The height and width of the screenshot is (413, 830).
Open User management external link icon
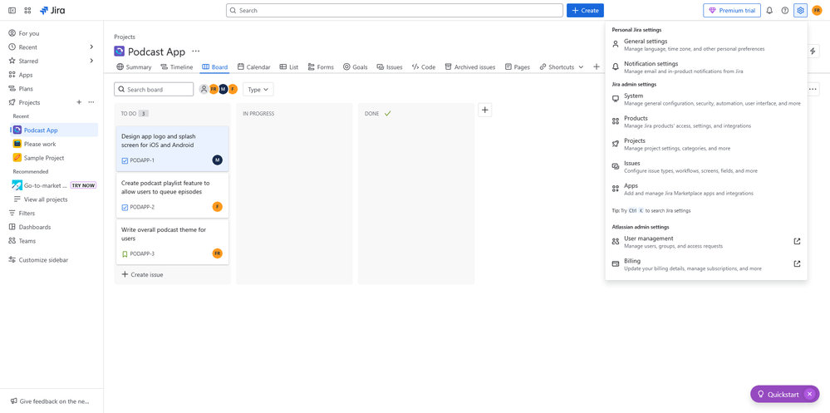click(797, 242)
